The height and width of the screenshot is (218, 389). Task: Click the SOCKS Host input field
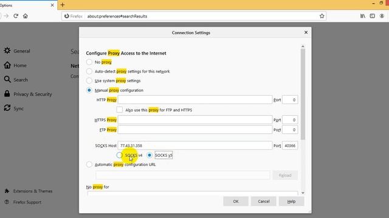pos(195,145)
